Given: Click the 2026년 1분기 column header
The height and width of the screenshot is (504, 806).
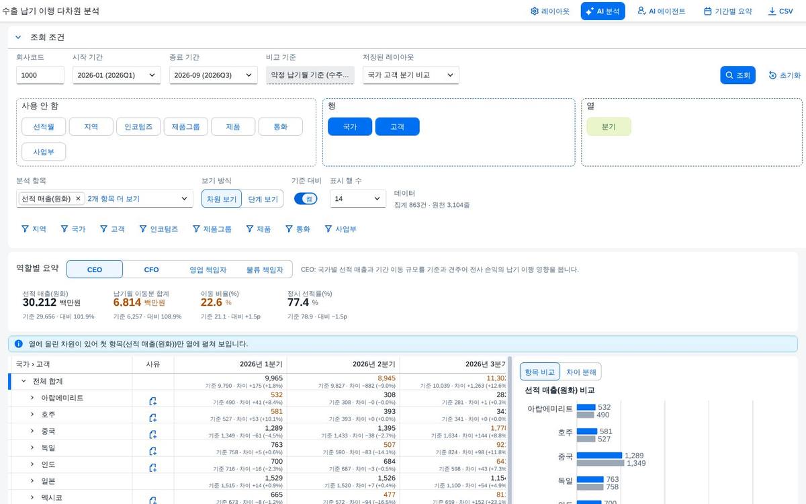Looking at the screenshot, I should coord(230,364).
